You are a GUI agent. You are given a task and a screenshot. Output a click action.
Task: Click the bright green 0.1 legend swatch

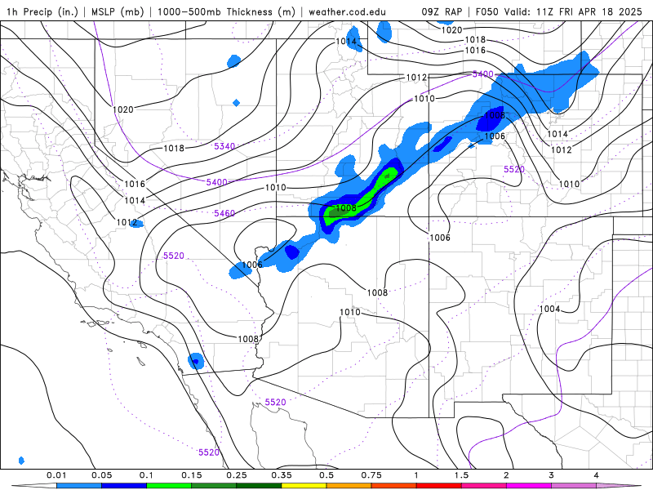pyautogui.click(x=169, y=486)
